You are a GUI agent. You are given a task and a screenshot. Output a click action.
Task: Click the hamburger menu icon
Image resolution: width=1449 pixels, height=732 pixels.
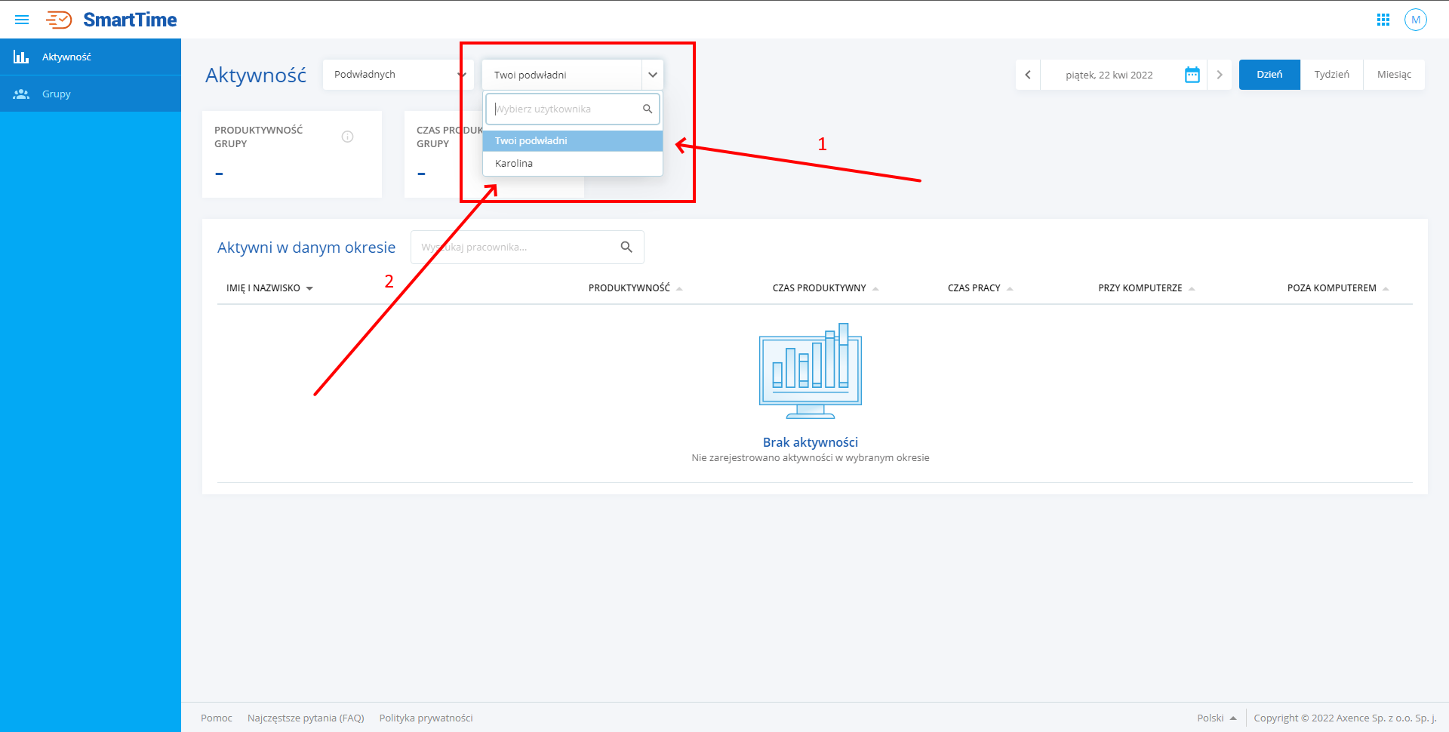(x=22, y=20)
